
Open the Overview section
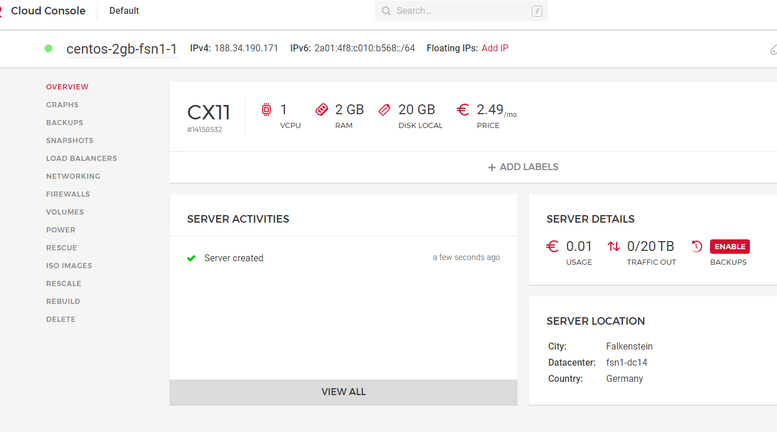point(67,87)
